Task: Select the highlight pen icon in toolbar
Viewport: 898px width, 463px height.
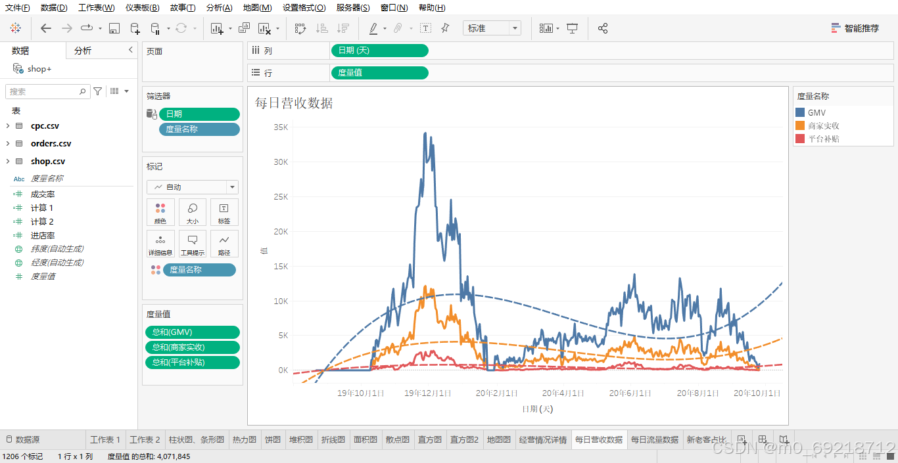Action: [373, 28]
